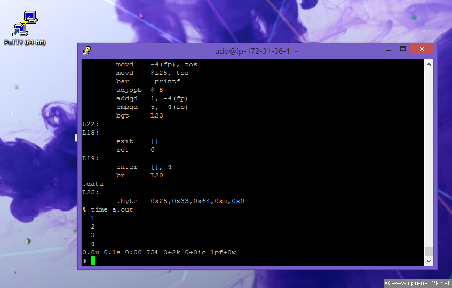
Task: Open the PuTTY (64-bit) desktop shortcut
Action: point(25,28)
